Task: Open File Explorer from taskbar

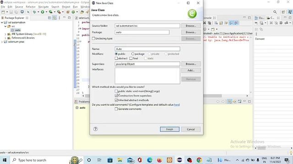Action: (120, 160)
